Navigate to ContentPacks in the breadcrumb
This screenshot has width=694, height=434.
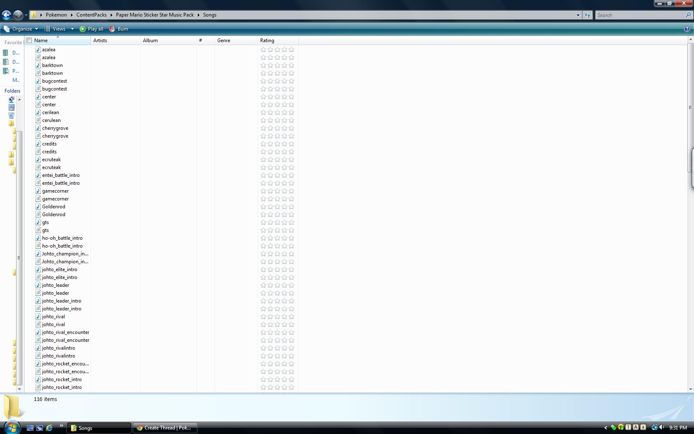click(x=91, y=15)
